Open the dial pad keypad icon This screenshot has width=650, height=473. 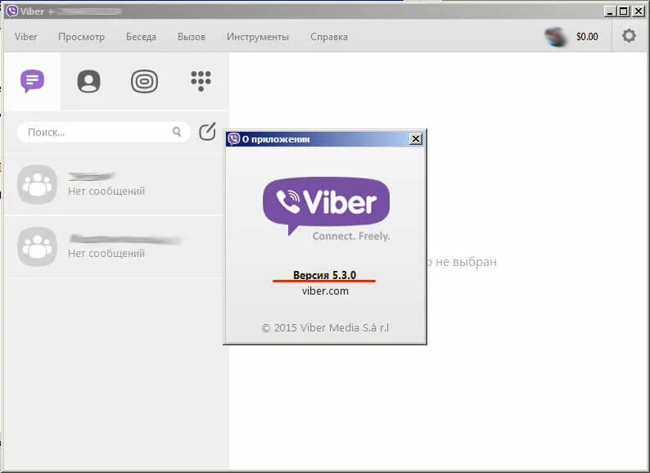pyautogui.click(x=201, y=81)
